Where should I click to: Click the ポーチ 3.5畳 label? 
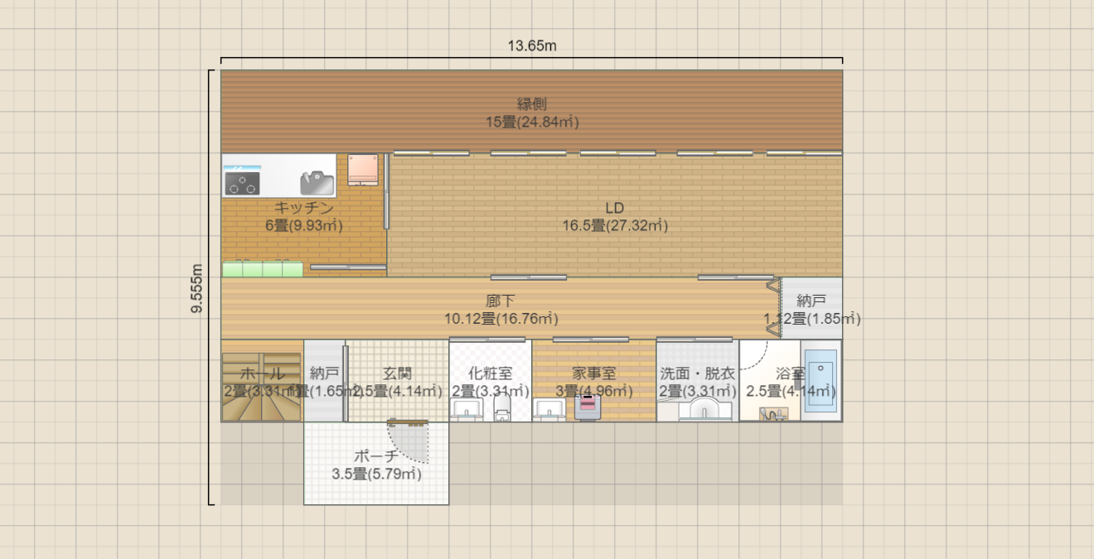click(376, 465)
